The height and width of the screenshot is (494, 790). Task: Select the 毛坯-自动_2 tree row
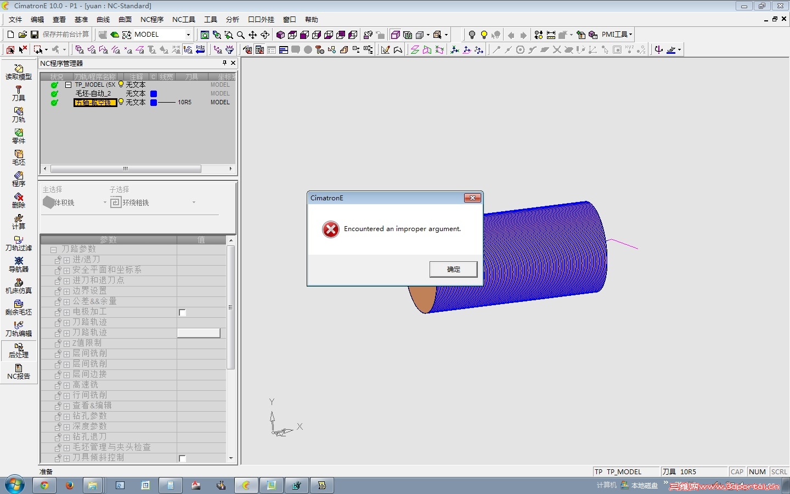click(93, 93)
